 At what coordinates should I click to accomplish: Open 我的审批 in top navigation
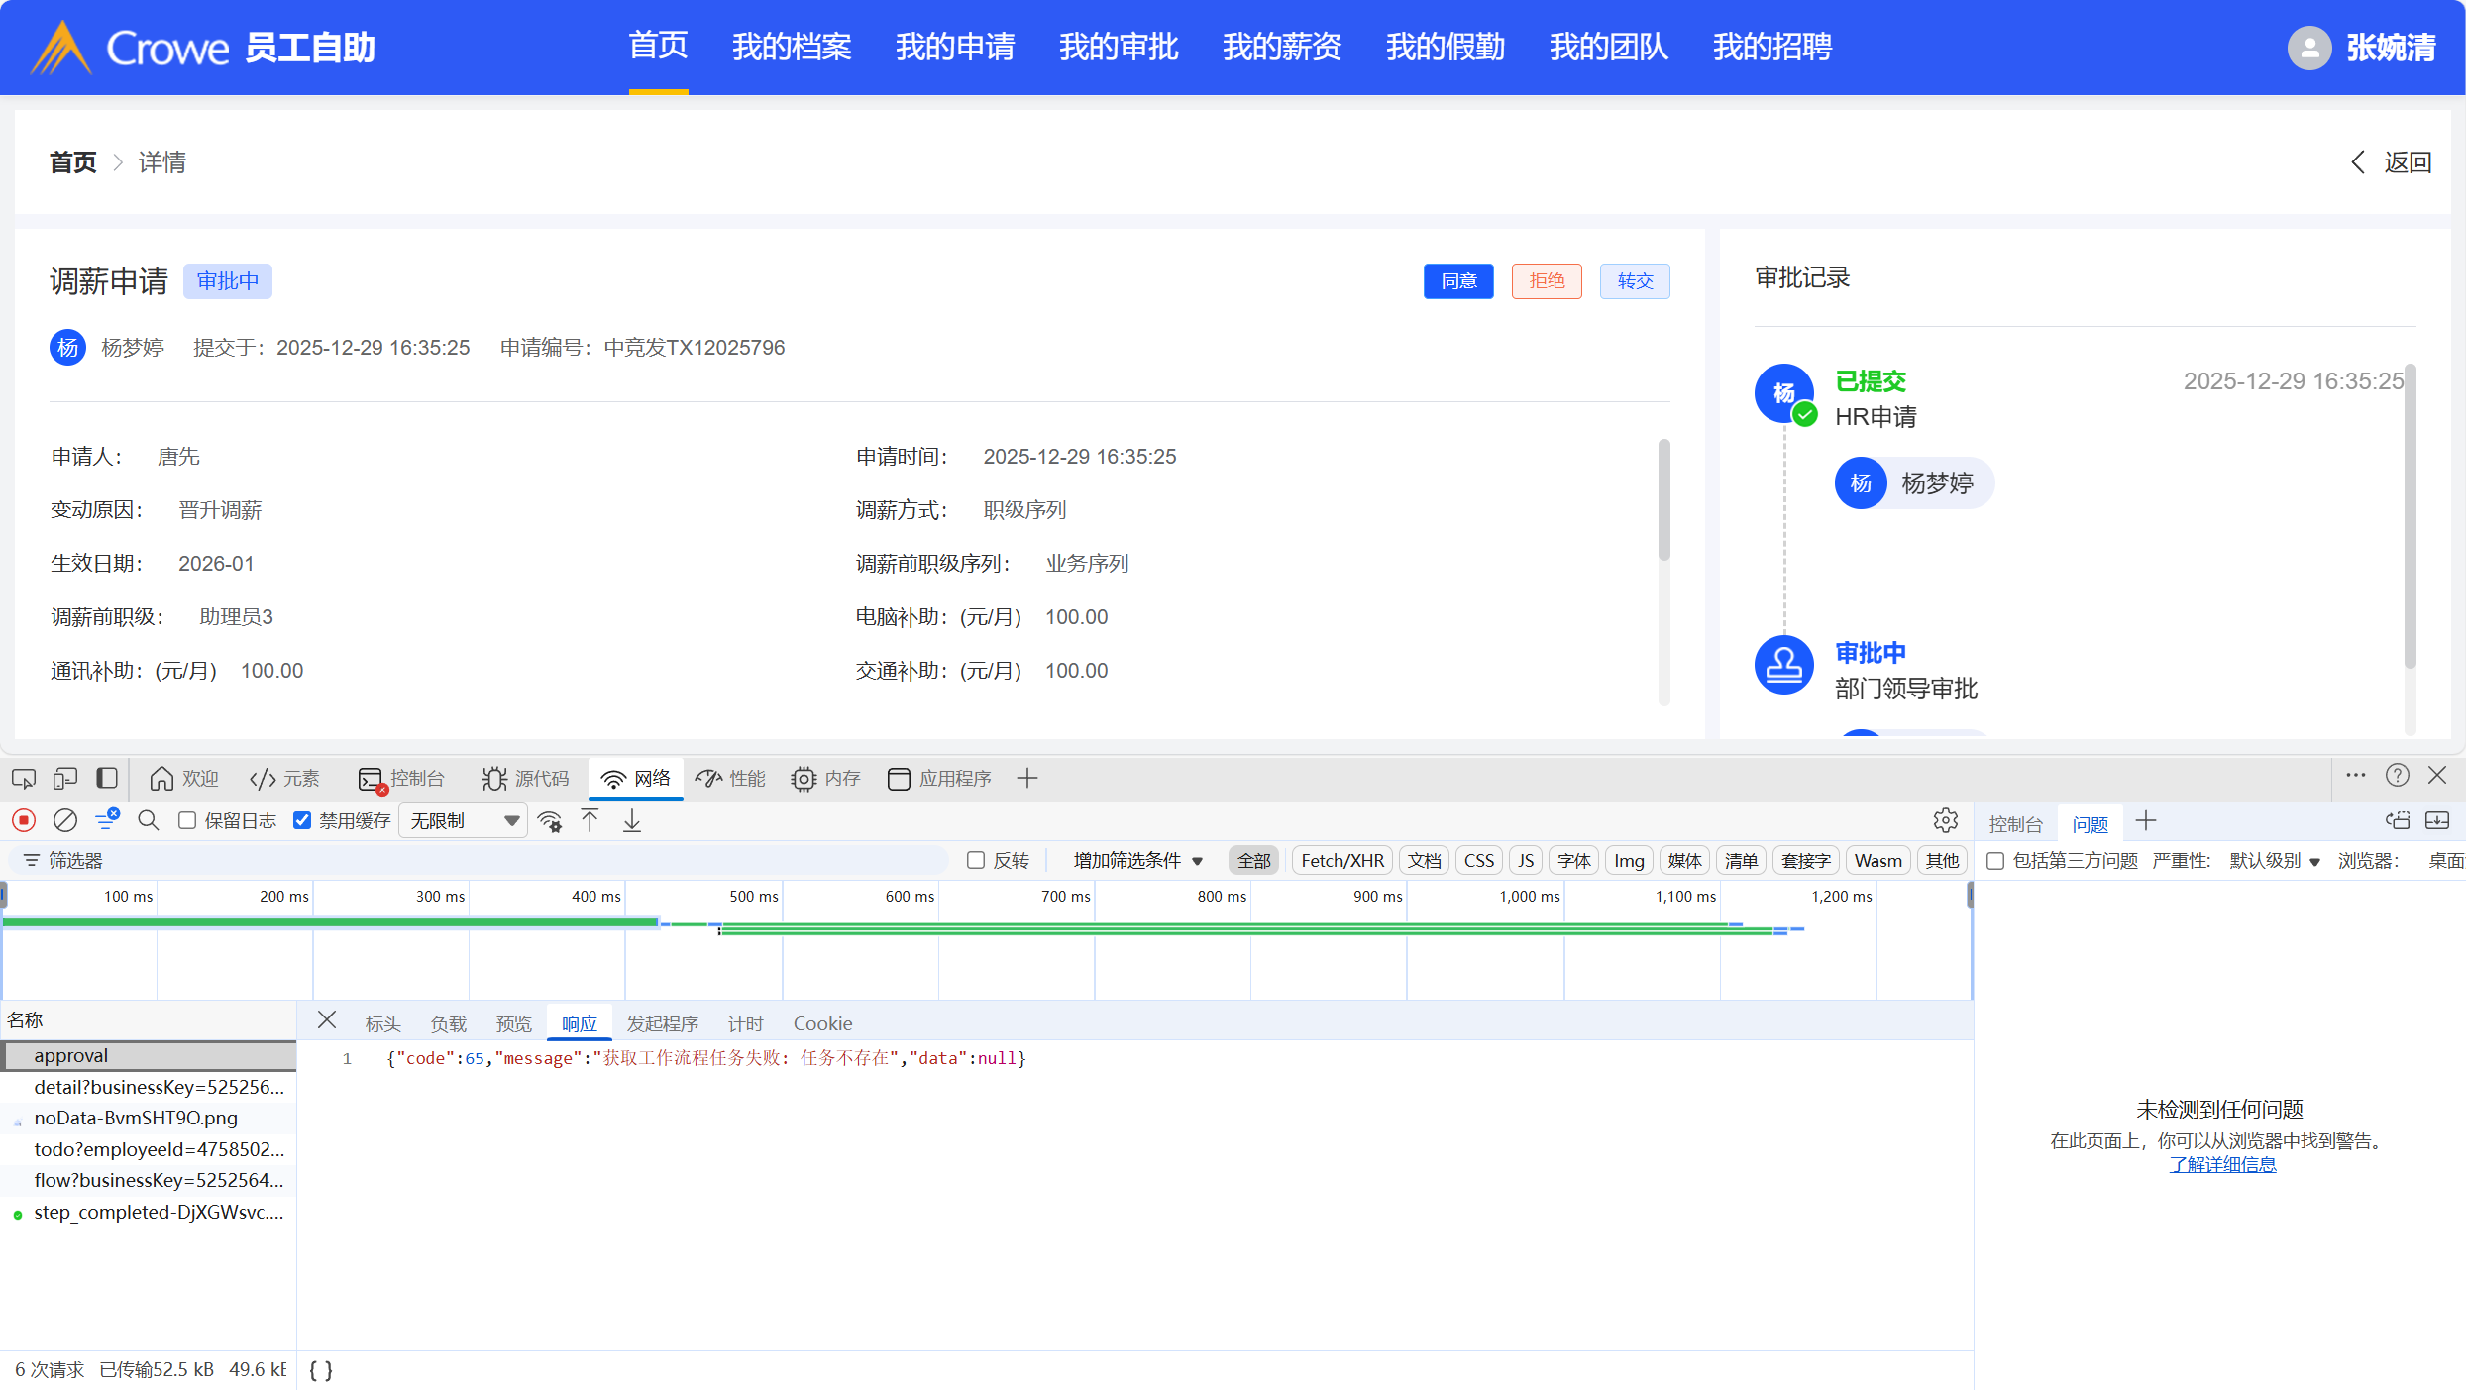[x=1118, y=47]
